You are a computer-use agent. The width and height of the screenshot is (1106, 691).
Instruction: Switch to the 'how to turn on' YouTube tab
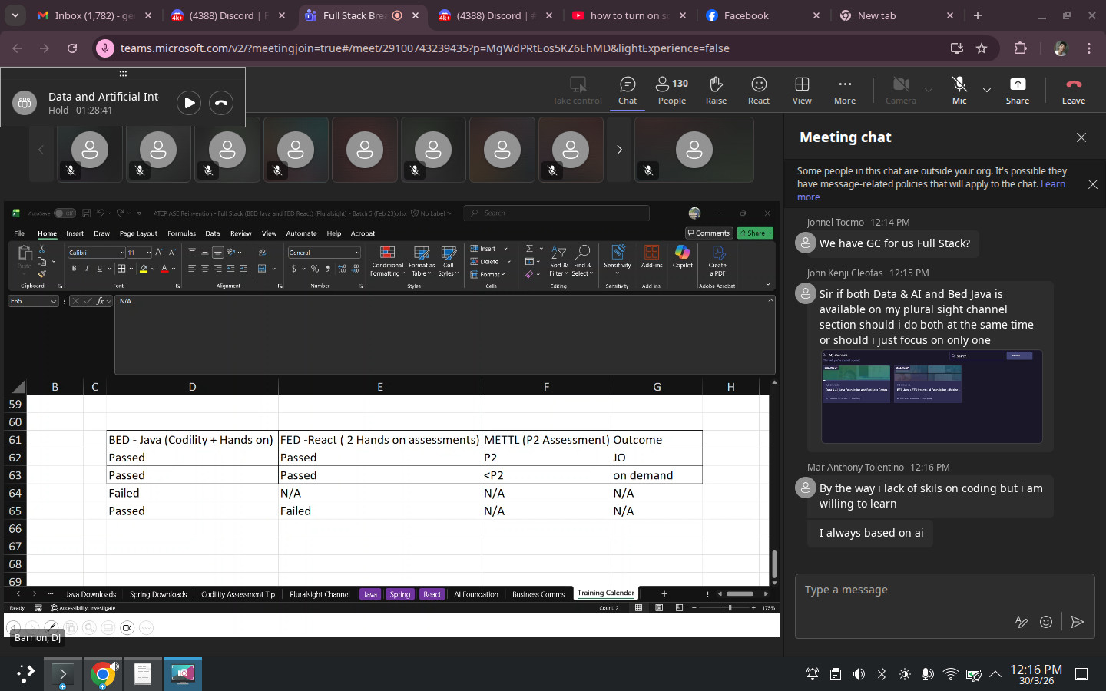coord(629,15)
